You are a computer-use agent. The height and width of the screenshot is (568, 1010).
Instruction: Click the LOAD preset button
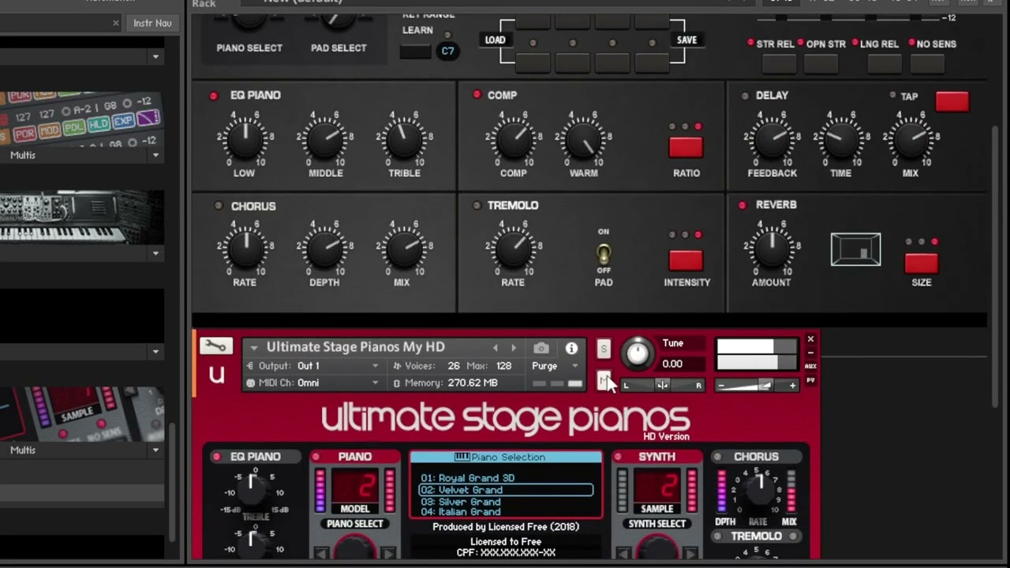pos(495,40)
